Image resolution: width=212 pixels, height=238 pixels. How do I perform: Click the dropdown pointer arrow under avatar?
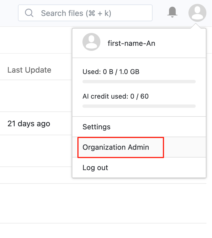click(x=196, y=26)
